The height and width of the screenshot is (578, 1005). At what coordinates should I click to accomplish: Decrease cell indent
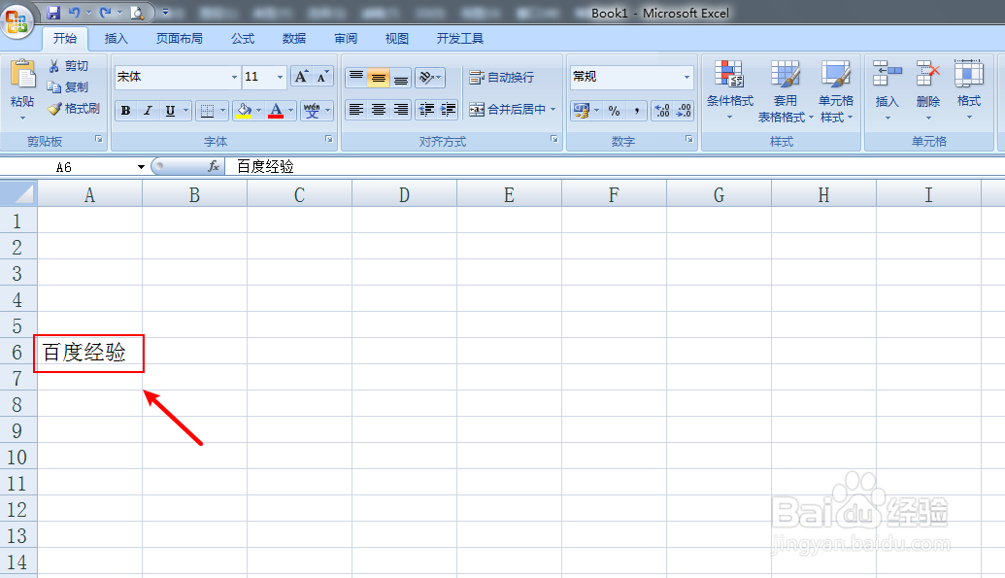[426, 110]
